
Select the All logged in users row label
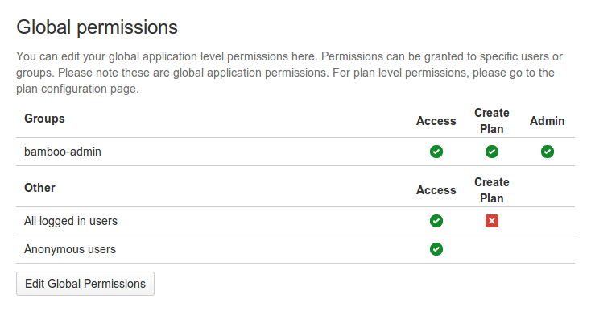71,221
